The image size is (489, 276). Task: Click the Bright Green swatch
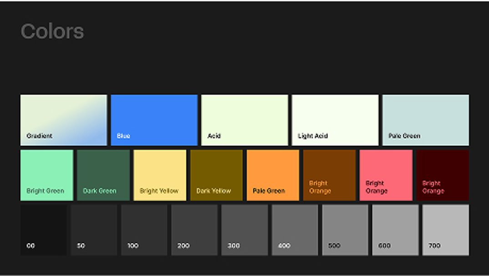click(x=47, y=175)
